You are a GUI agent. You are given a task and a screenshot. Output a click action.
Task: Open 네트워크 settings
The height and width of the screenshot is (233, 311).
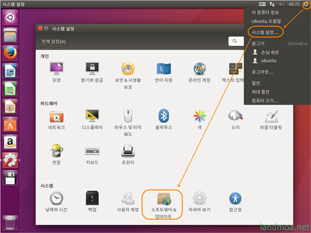(x=57, y=120)
